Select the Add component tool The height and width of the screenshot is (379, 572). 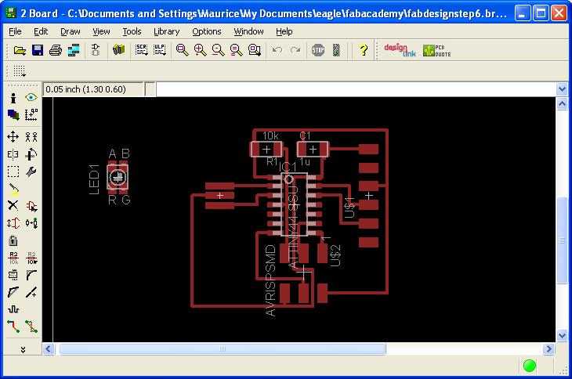(31, 206)
